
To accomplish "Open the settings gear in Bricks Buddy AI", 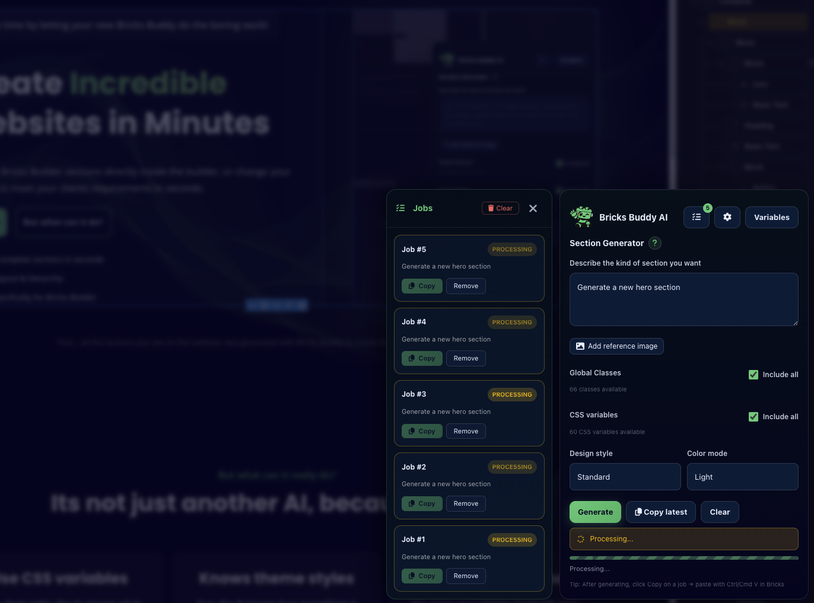I will (727, 217).
